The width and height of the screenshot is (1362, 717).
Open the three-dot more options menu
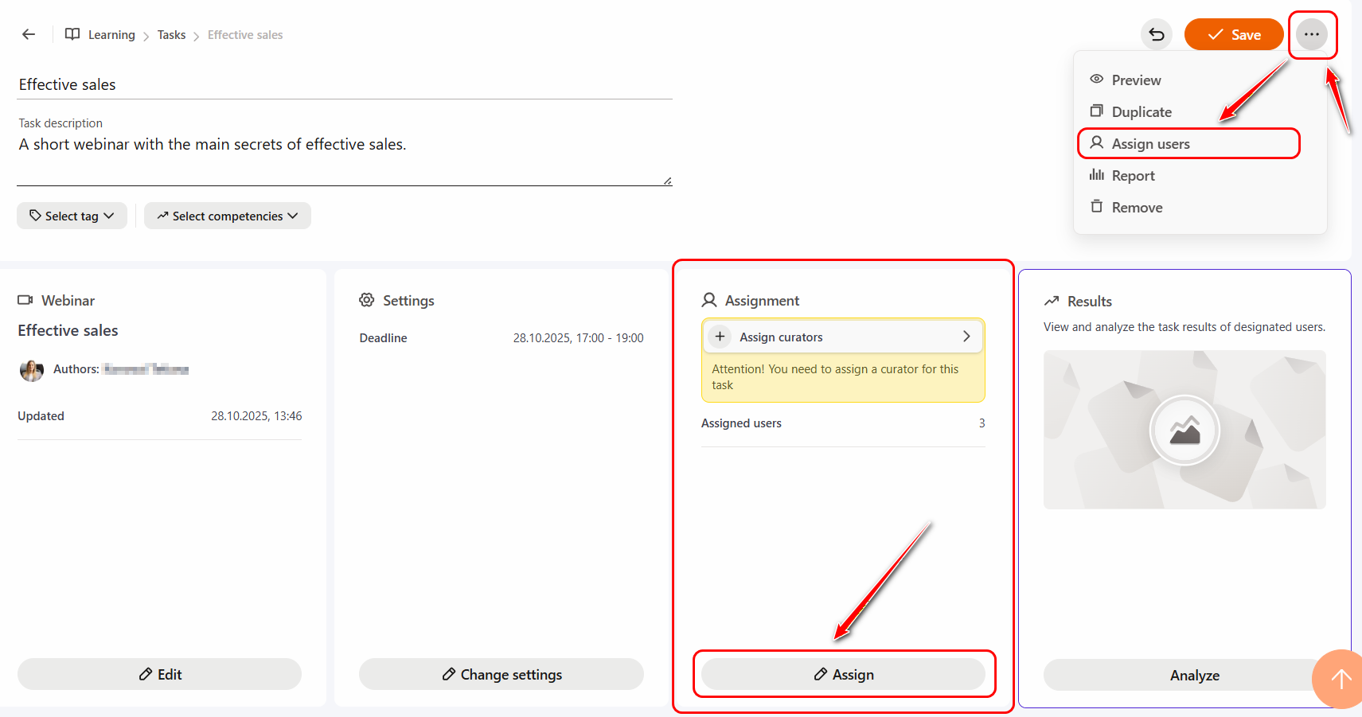[x=1311, y=34]
